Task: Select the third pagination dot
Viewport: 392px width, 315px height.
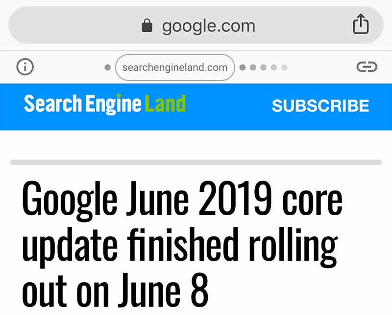Action: (263, 67)
